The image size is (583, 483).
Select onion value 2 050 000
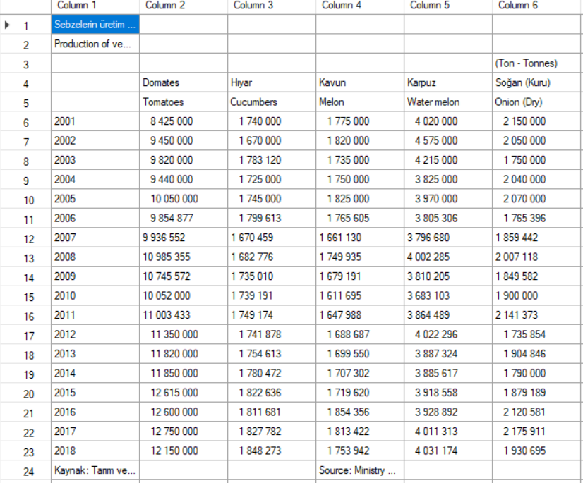tap(538, 140)
